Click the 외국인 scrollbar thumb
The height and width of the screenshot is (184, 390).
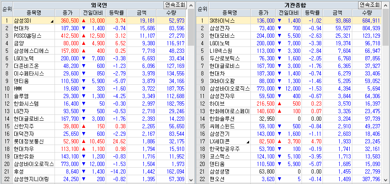pyautogui.click(x=191, y=27)
